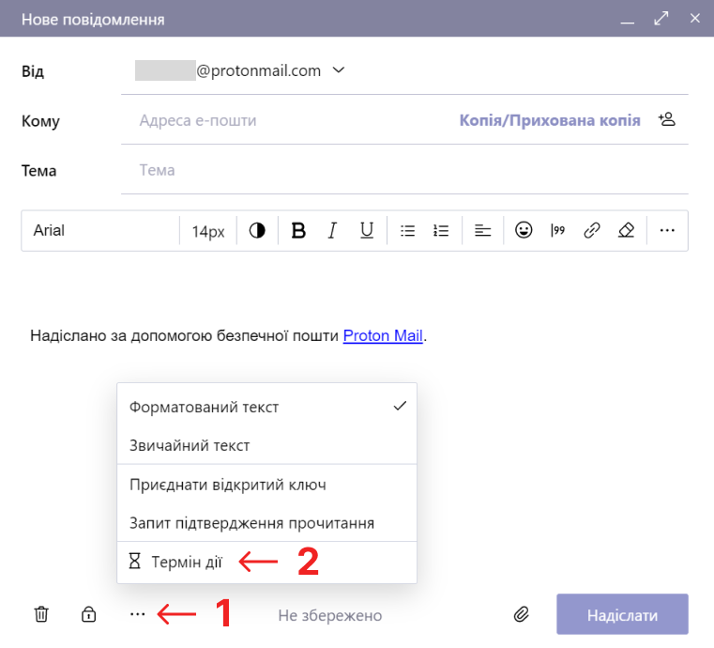Open contacts picker icon beside Cc/Bcc
Viewport: 714px width, 648px height.
(667, 119)
